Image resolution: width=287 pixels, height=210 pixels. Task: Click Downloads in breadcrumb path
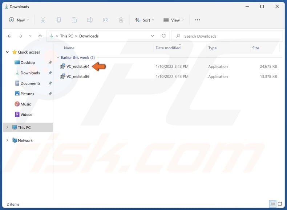tap(89, 36)
